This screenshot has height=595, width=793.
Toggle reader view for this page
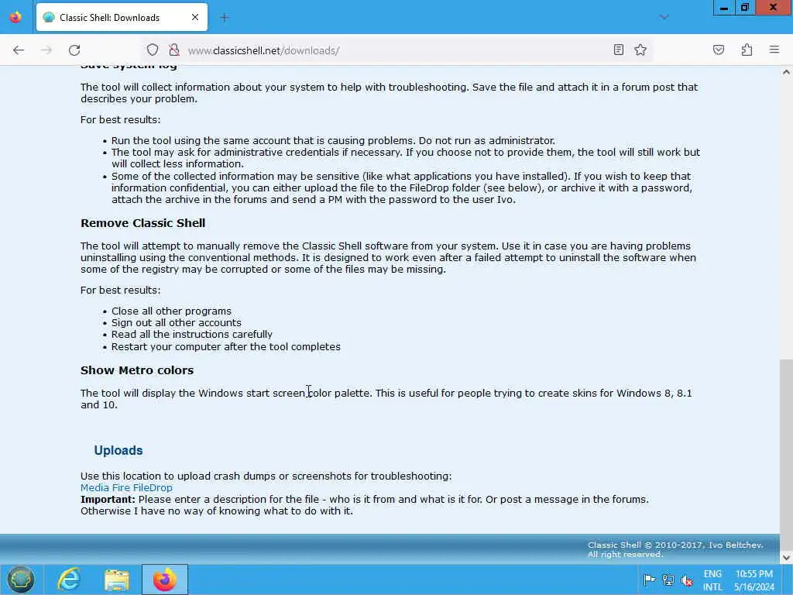coord(618,50)
